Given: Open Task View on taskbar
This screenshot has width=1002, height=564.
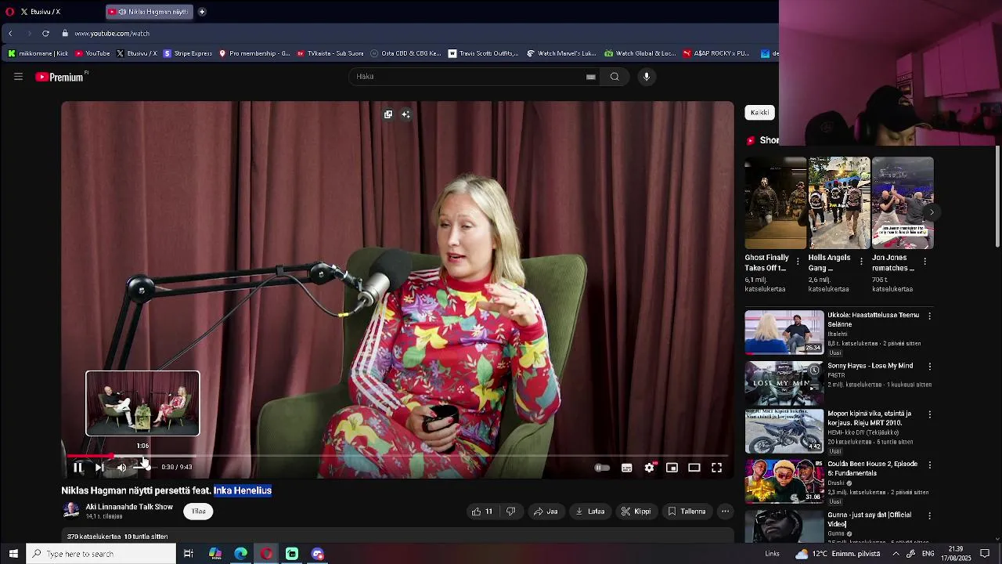Looking at the screenshot, I should [x=189, y=554].
